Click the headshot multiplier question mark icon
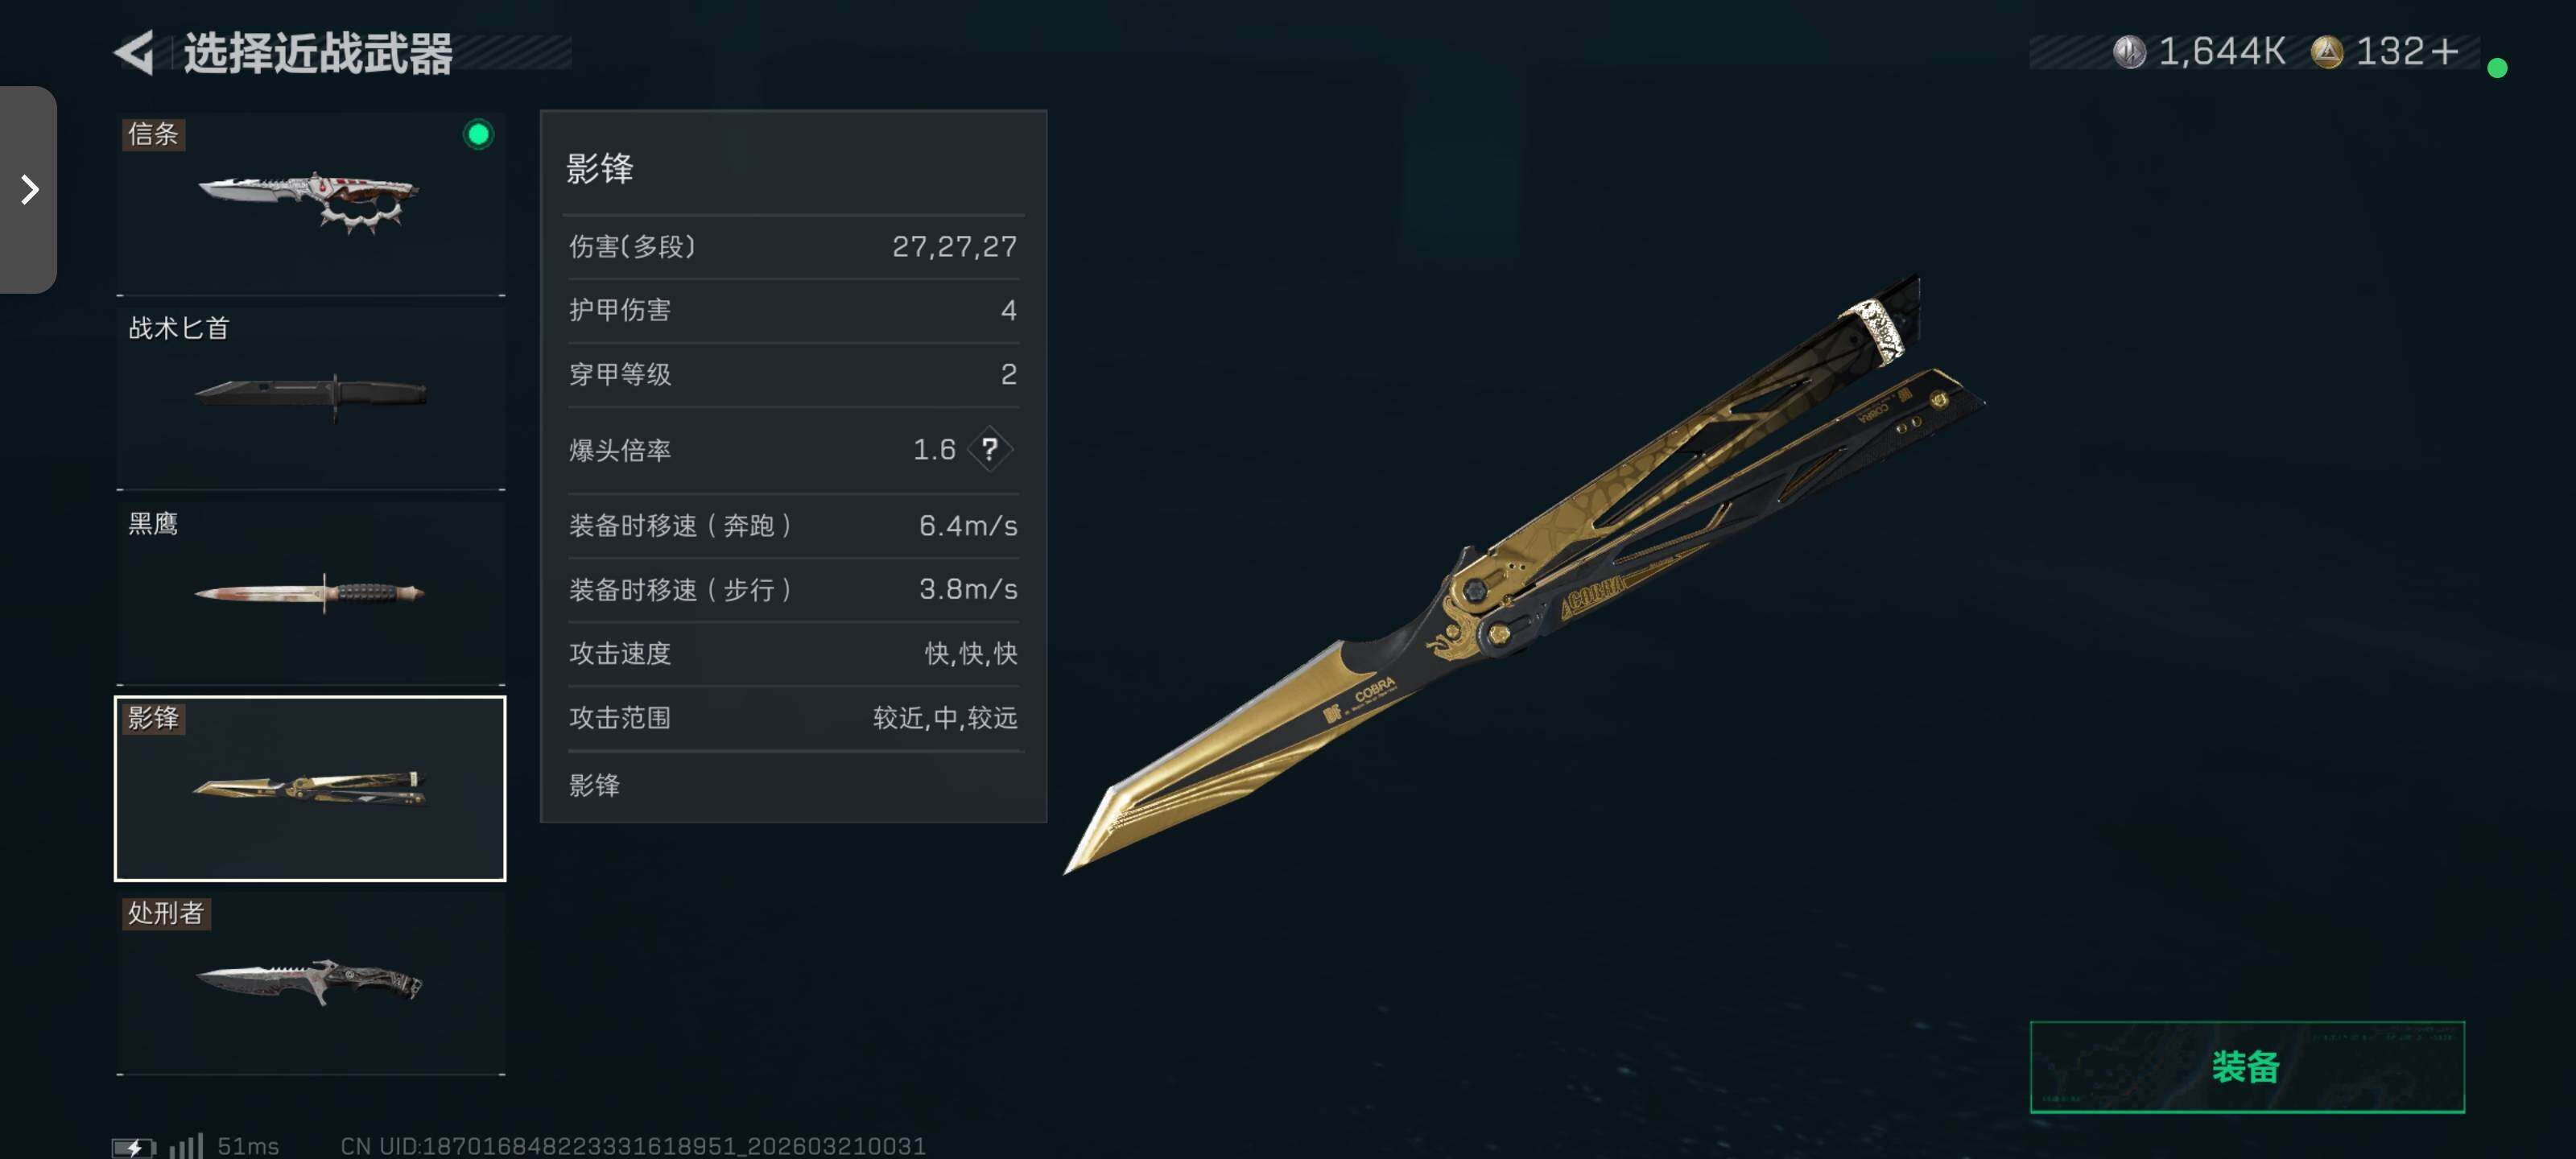 (x=989, y=449)
